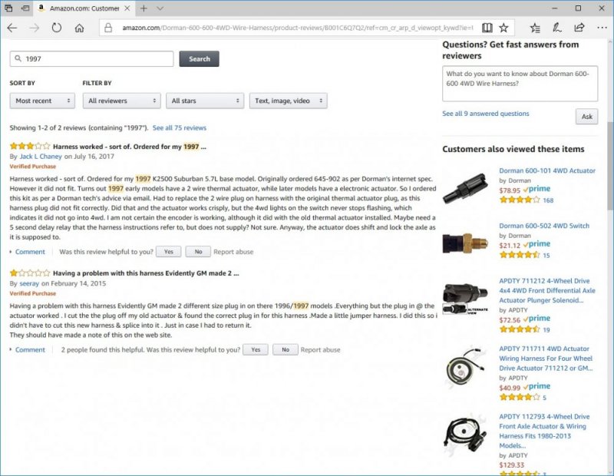Click the browser refresh icon
614x476 pixels.
57,28
